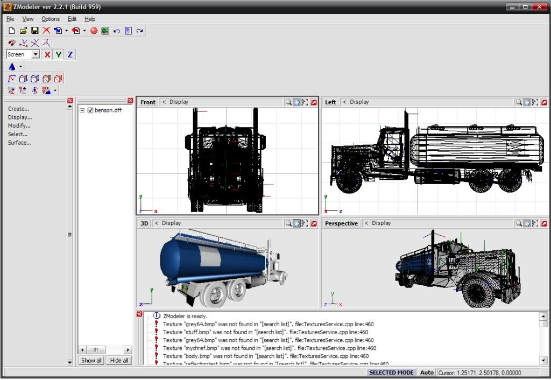Toggle the blue Z axis lock
This screenshot has width=551, height=380.
tap(70, 54)
